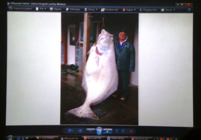
Task: Click the Importuj do galerii button
Action: coord(20,9)
